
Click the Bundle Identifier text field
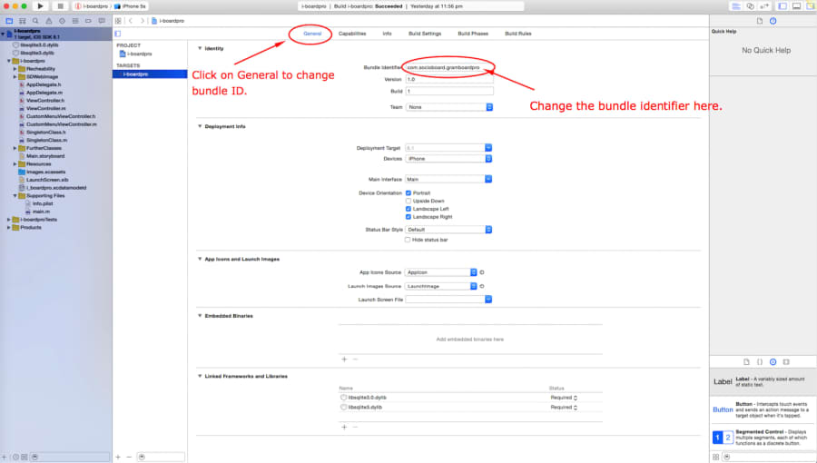coord(449,68)
